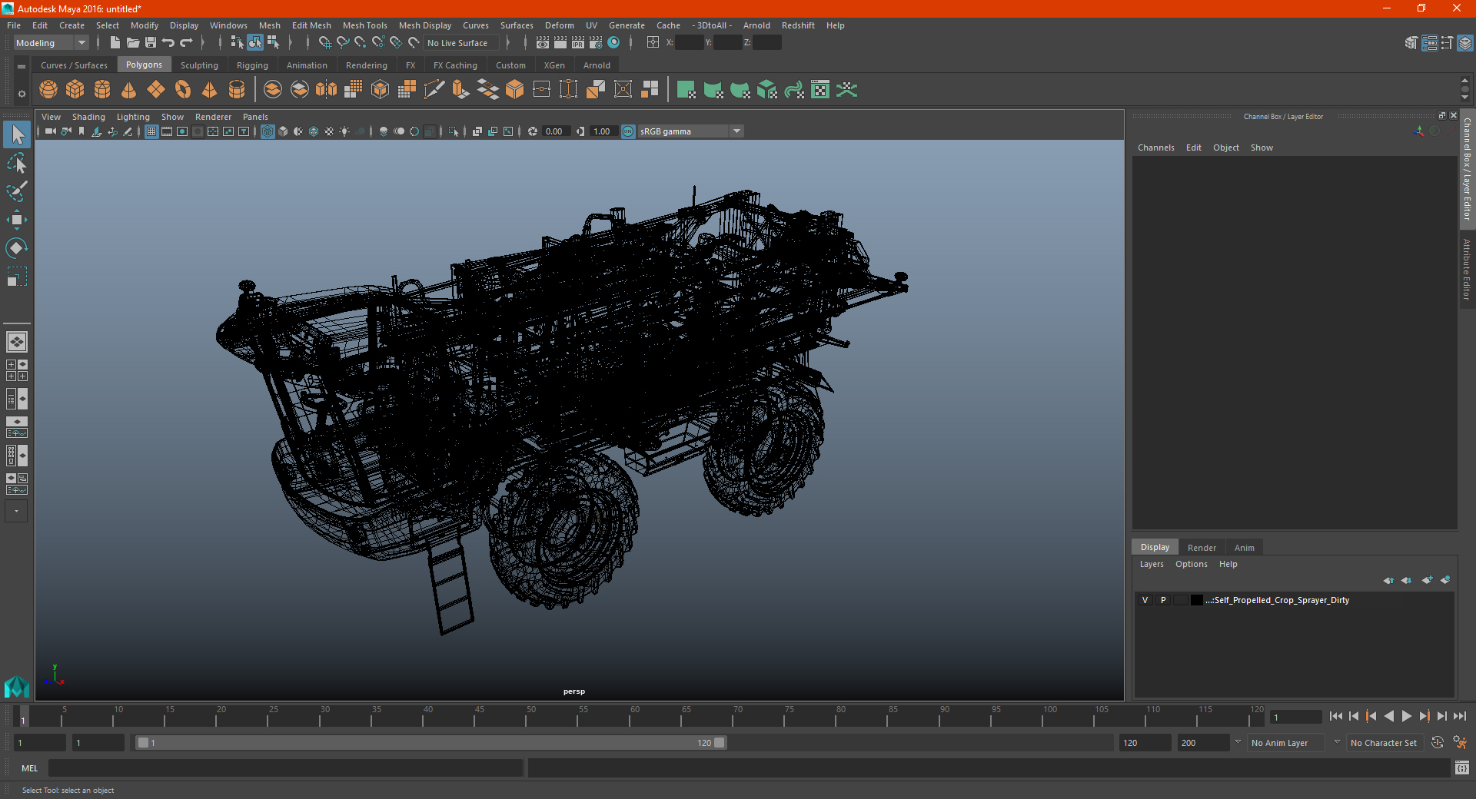Create a polygon sphere from the shelf

(x=48, y=90)
